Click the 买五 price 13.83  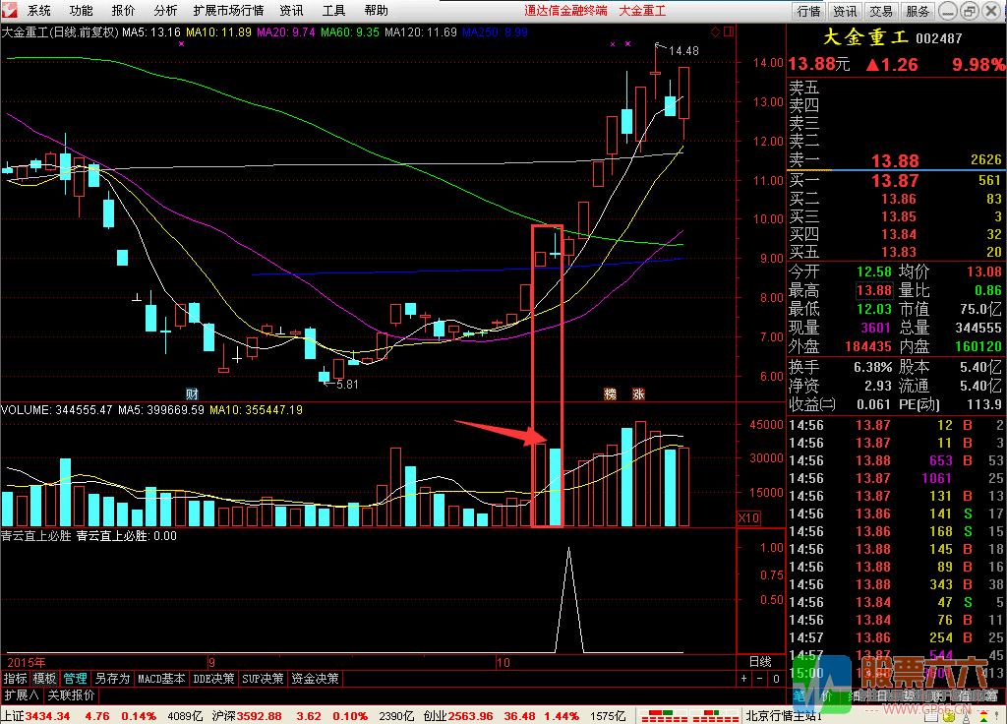point(899,252)
